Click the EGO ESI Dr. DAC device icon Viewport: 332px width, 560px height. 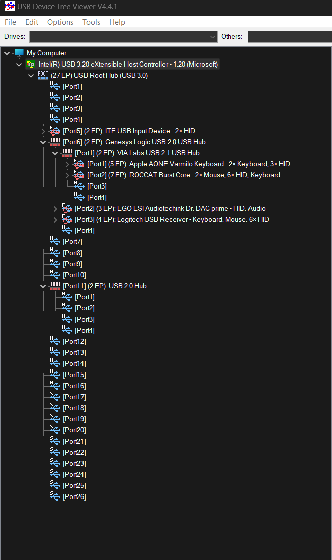(67, 208)
